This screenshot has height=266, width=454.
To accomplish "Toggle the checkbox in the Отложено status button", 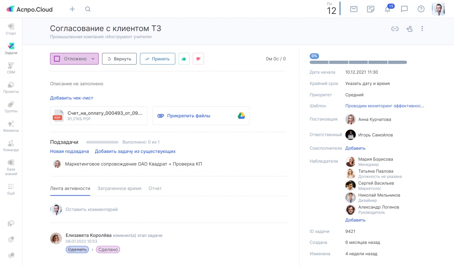I will click(57, 59).
